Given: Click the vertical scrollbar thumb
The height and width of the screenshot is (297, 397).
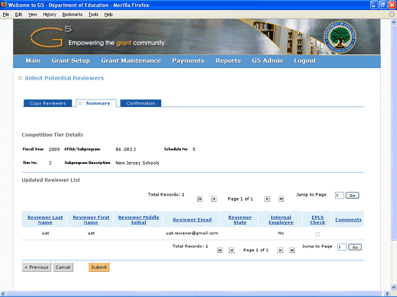Looking at the screenshot, I should (x=394, y=132).
